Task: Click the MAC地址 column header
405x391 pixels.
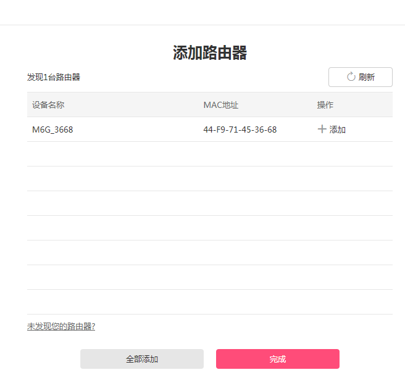Action: coord(220,105)
